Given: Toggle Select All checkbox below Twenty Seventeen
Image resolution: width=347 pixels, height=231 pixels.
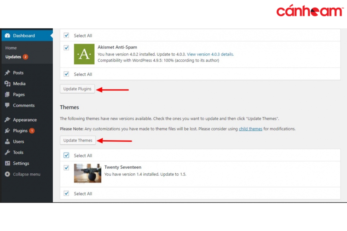Looking at the screenshot, I should (x=67, y=193).
